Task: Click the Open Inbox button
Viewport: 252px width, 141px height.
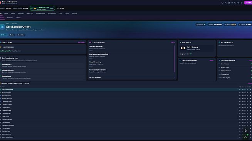Action: click(21, 35)
